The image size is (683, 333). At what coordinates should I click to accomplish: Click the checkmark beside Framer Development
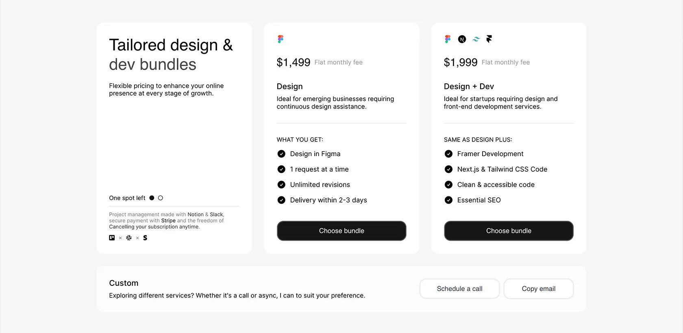[448, 154]
